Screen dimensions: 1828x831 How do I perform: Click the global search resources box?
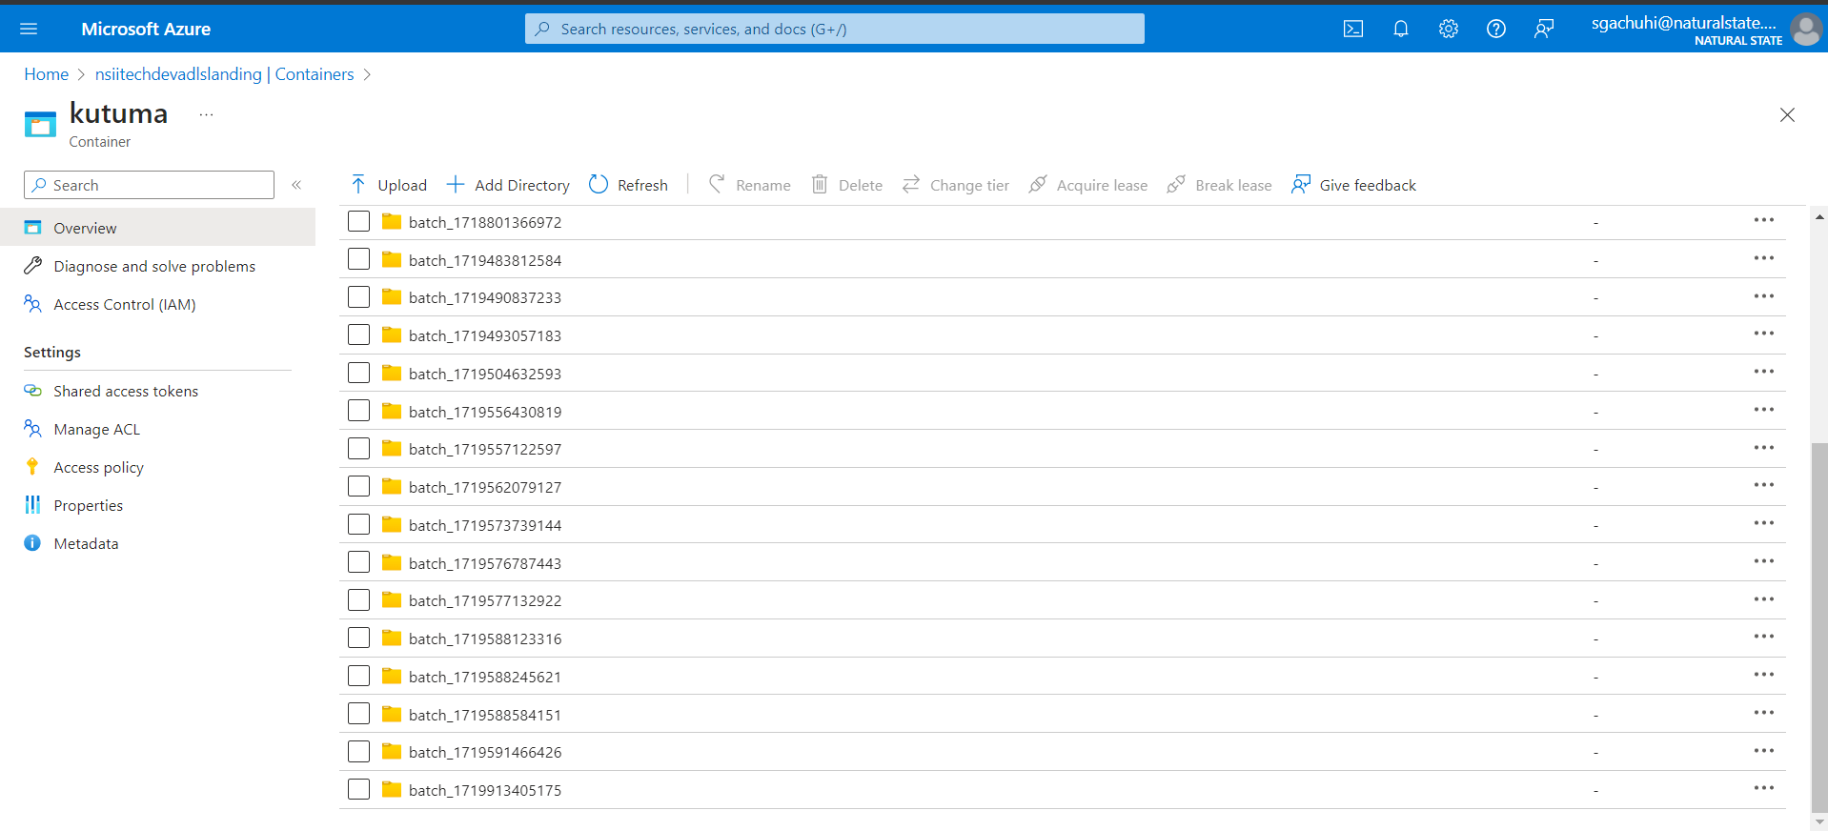point(835,29)
